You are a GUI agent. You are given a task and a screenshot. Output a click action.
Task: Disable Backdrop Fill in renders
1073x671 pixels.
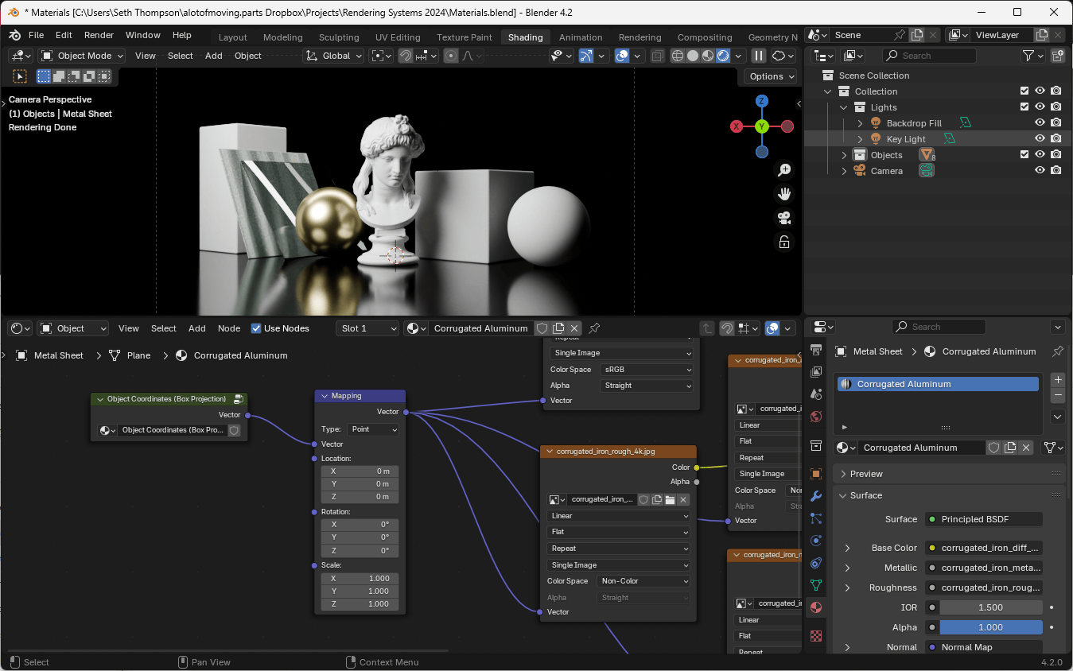1056,123
